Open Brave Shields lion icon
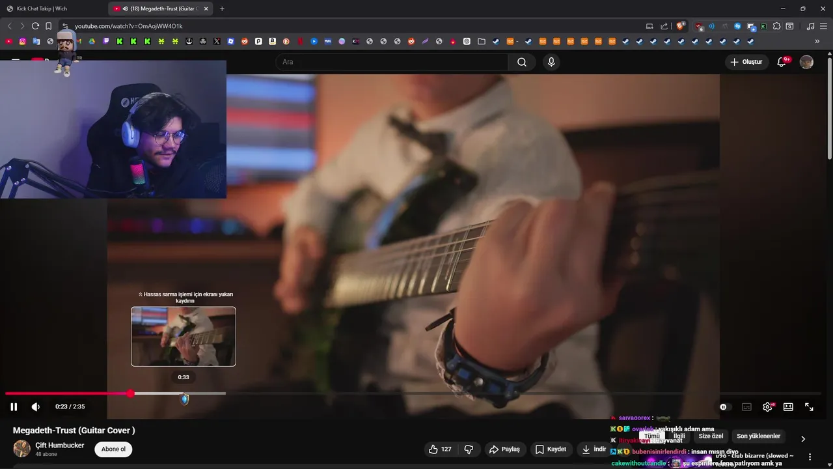This screenshot has height=469, width=833. (681, 26)
